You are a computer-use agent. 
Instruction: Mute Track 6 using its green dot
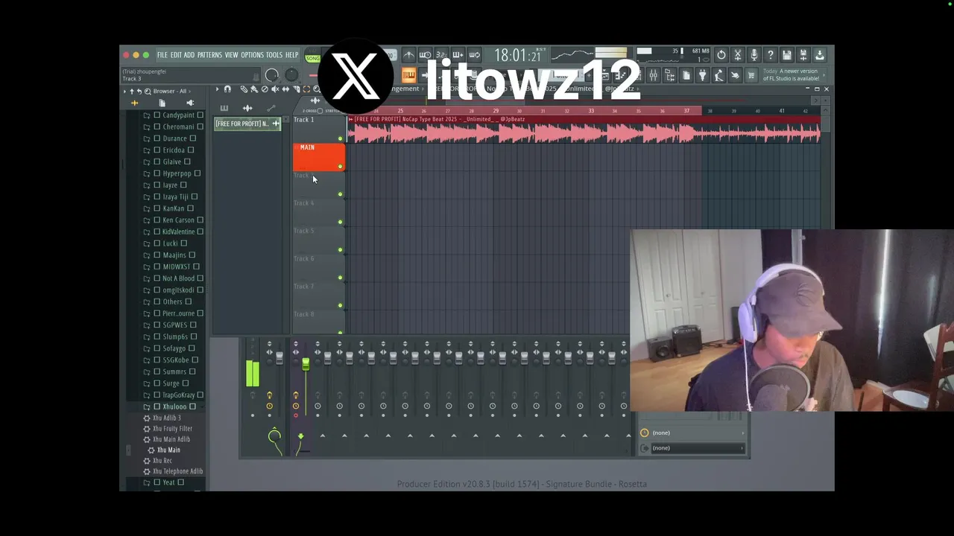pyautogui.click(x=341, y=278)
